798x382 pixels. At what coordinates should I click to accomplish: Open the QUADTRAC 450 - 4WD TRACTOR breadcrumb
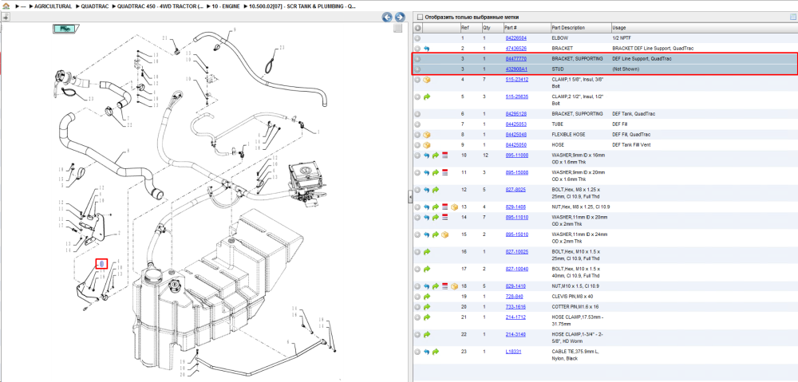(x=161, y=6)
